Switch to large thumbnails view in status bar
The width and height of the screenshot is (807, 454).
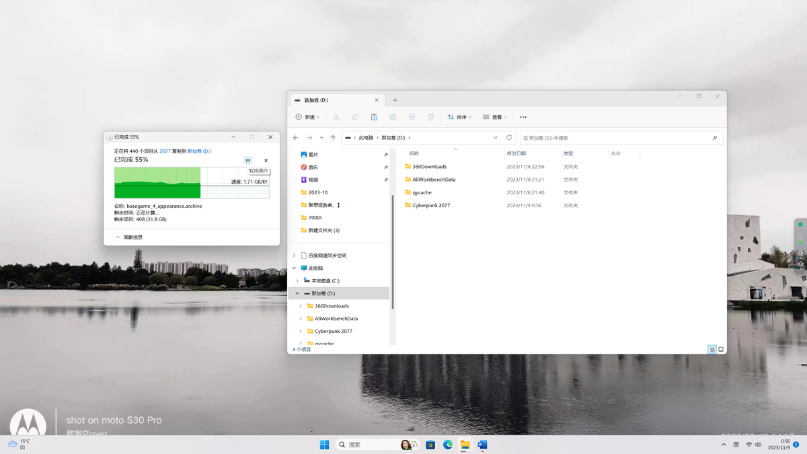tap(721, 350)
